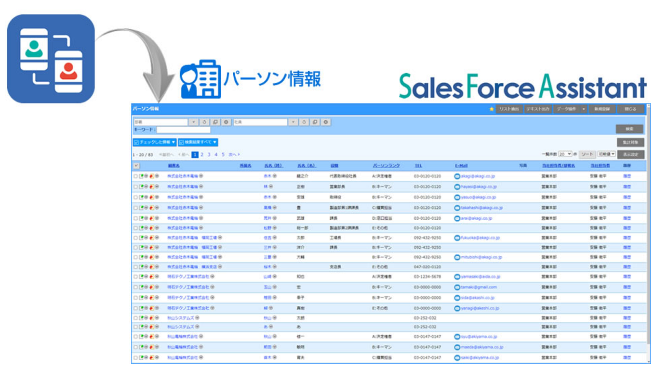Open the 部署 dropdown arrow

[x=194, y=122]
